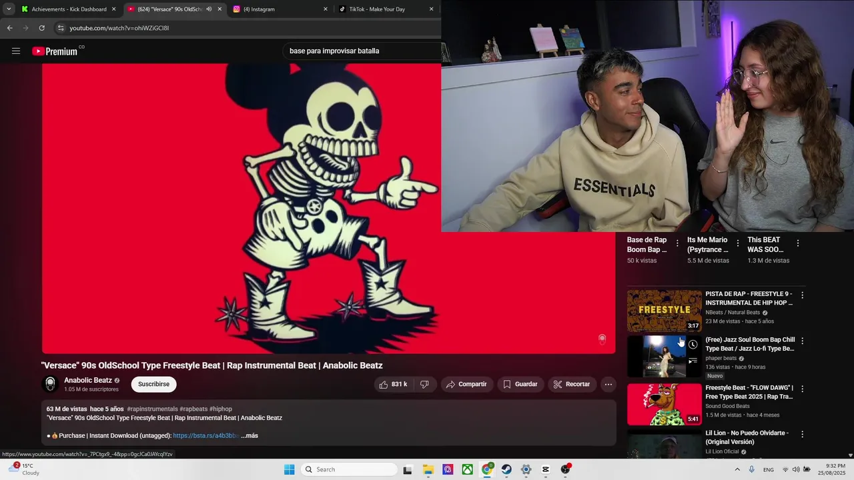The width and height of the screenshot is (854, 480).
Task: Go to YouTube Premium home logo
Action: 55,51
